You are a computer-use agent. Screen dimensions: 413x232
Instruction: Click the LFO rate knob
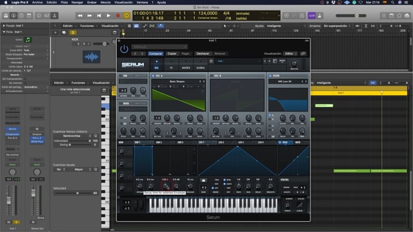click(238, 186)
